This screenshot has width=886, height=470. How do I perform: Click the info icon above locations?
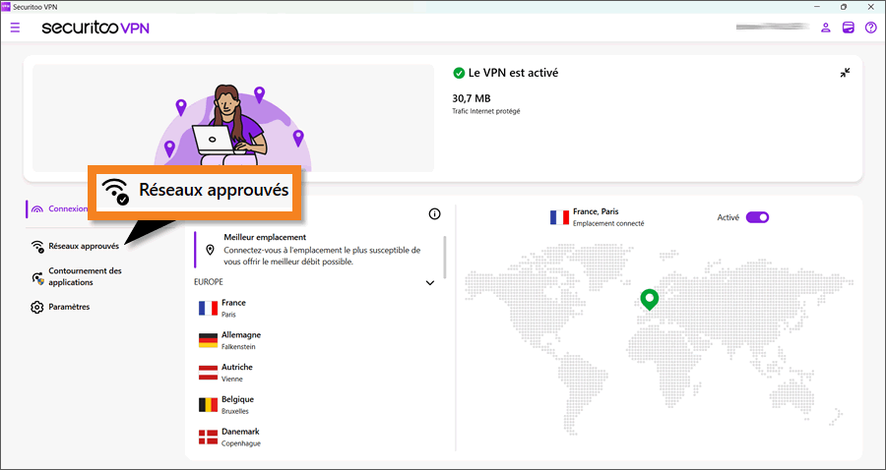click(434, 213)
